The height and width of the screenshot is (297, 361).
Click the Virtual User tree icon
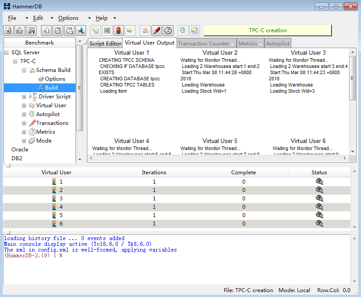[x=32, y=105]
